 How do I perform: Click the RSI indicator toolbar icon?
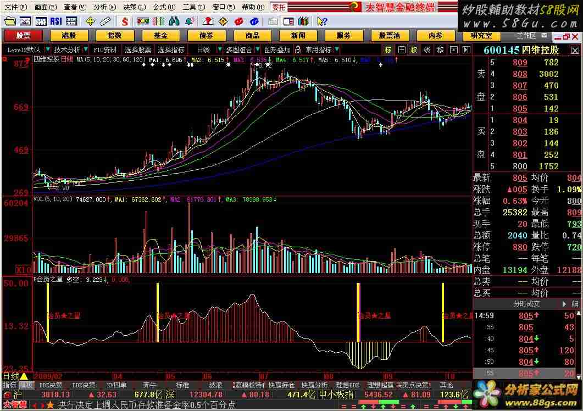(x=56, y=21)
